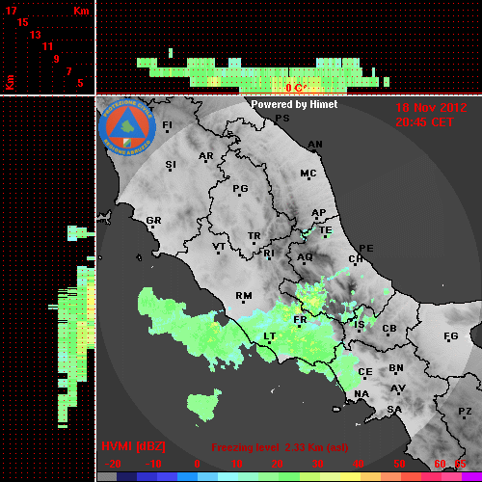Pick the dark navy swatch on color bar
482x482 pixels.
pyautogui.click(x=126, y=477)
